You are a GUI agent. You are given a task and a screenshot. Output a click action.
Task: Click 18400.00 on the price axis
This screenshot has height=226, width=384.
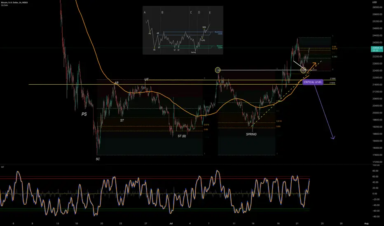(x=377, y=141)
